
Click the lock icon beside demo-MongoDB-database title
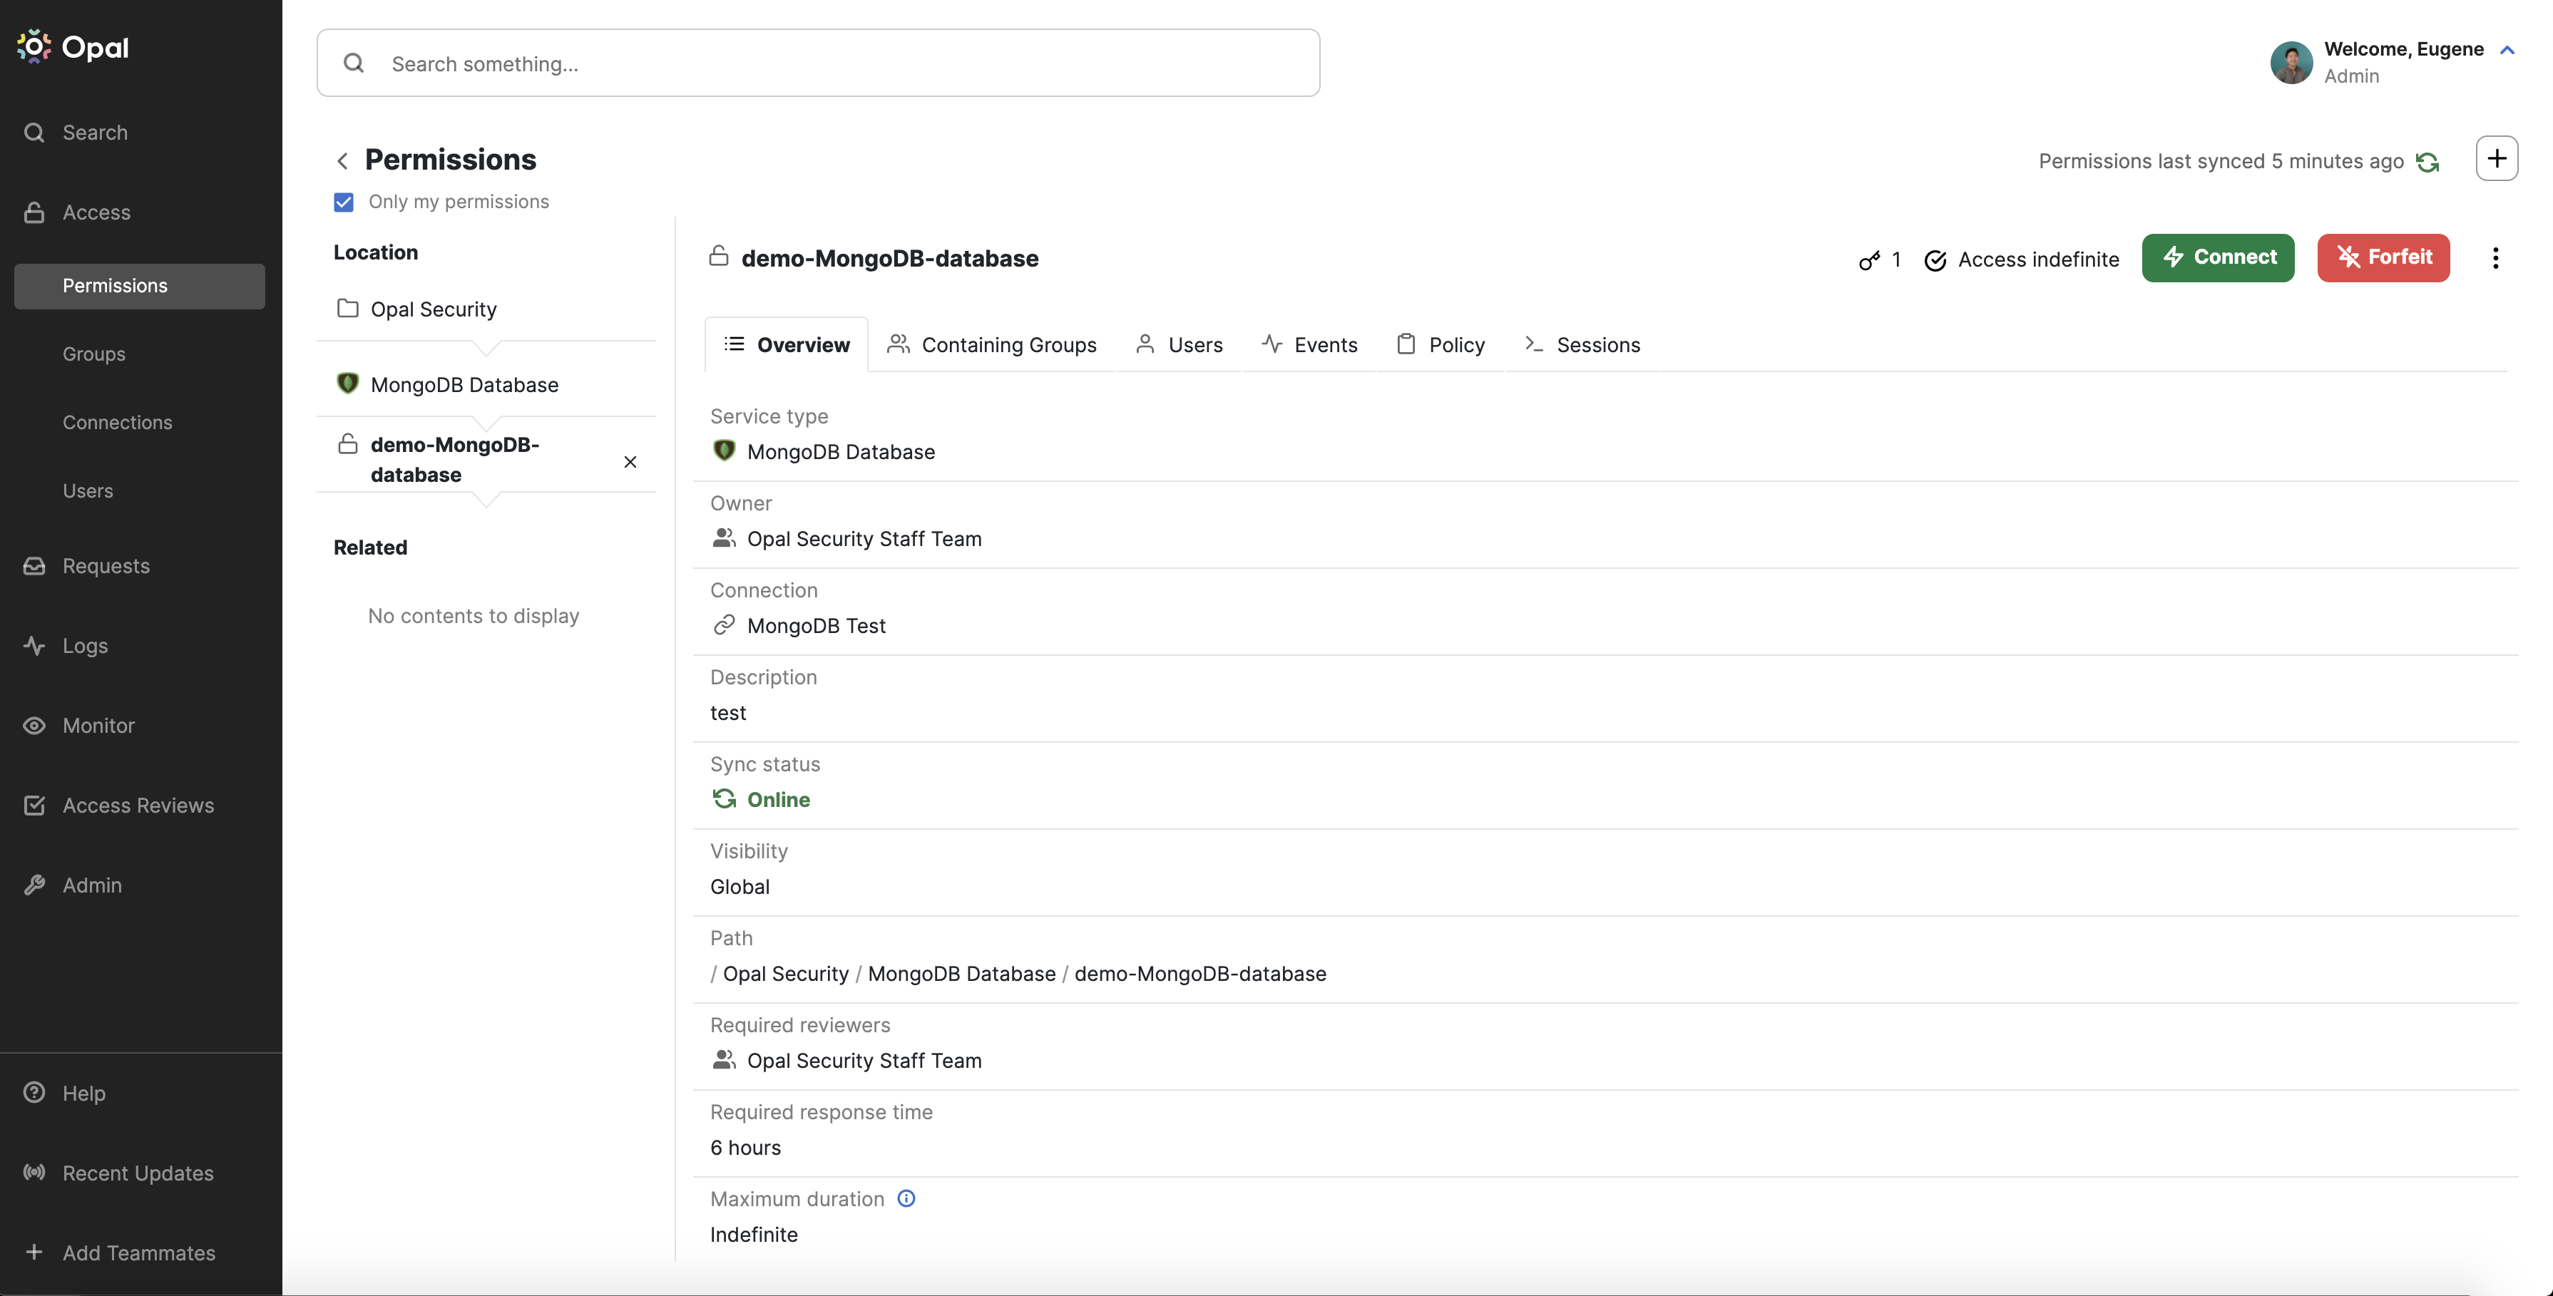719,257
